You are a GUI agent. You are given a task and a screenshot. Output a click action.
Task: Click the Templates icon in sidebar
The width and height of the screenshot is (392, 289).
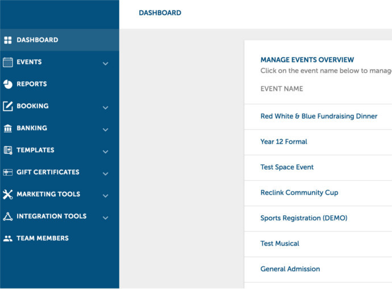point(8,151)
